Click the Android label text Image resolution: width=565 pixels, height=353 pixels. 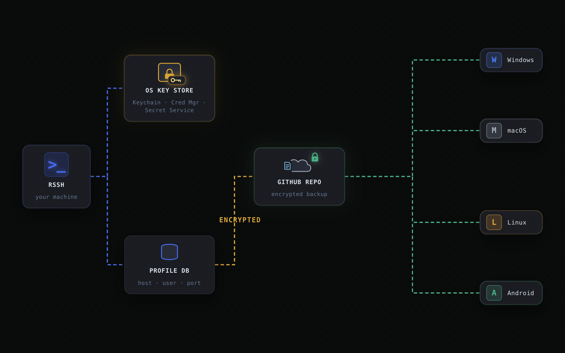coord(520,293)
